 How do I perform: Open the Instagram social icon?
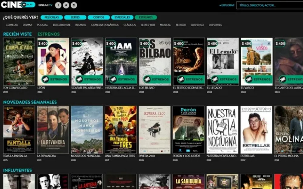[x=74, y=5]
